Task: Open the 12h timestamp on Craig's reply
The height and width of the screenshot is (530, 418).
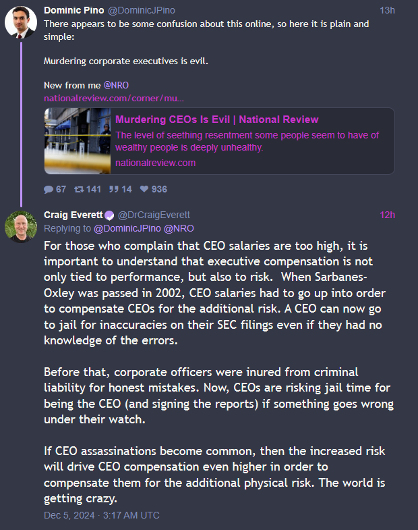Action: point(387,215)
